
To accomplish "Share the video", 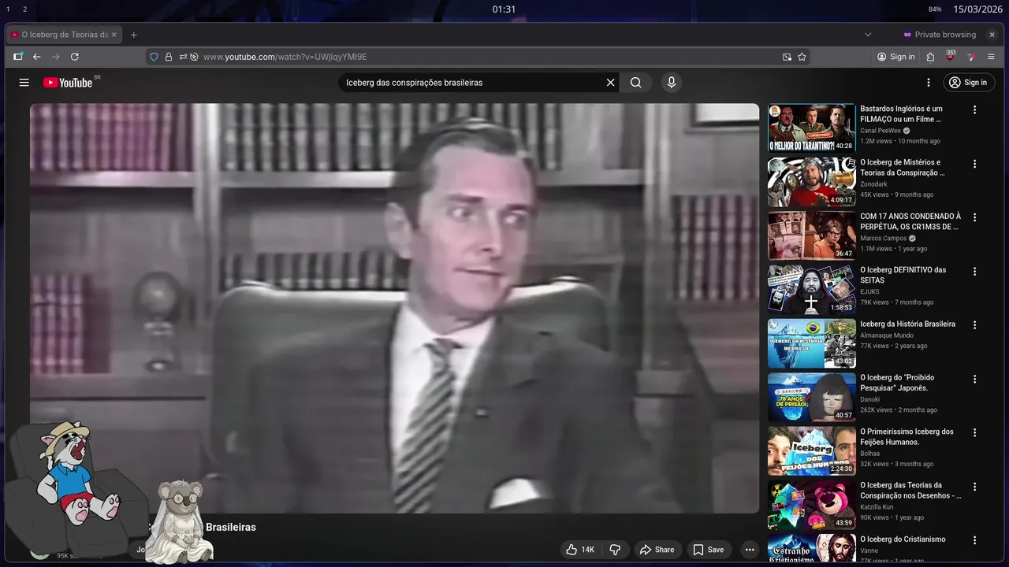I will 657,550.
